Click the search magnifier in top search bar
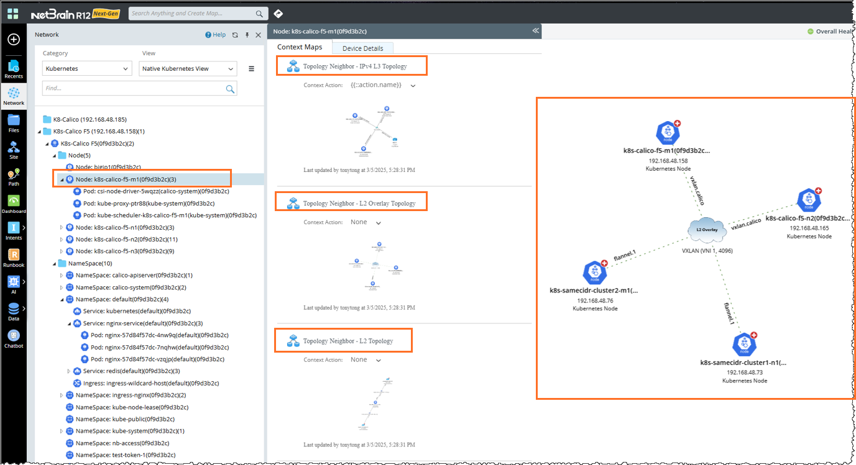The image size is (856, 465). tap(259, 14)
